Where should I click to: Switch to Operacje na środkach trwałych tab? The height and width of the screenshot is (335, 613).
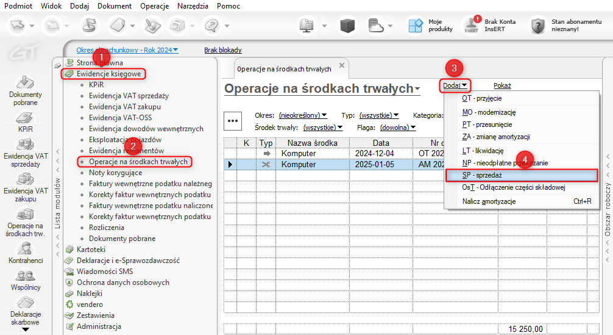(284, 69)
